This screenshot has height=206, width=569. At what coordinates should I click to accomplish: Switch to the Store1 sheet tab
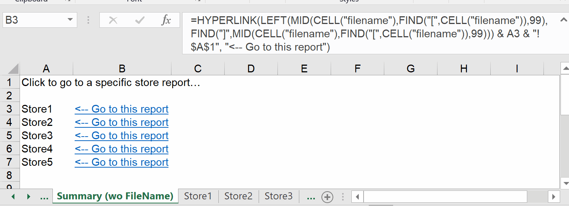coord(198,196)
